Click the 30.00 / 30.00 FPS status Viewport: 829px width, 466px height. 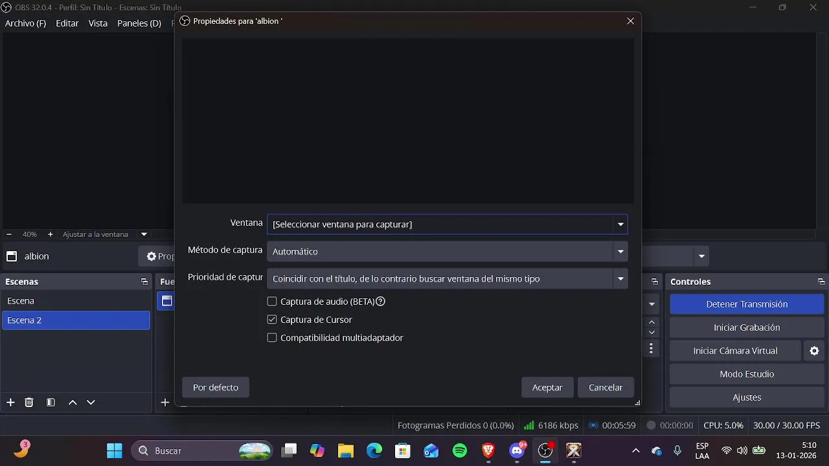pyautogui.click(x=787, y=425)
